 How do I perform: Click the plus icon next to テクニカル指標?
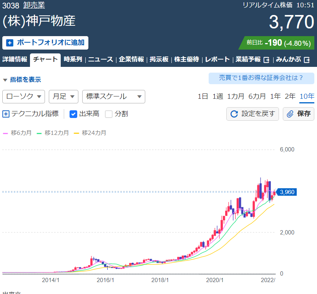pyautogui.click(x=6, y=114)
